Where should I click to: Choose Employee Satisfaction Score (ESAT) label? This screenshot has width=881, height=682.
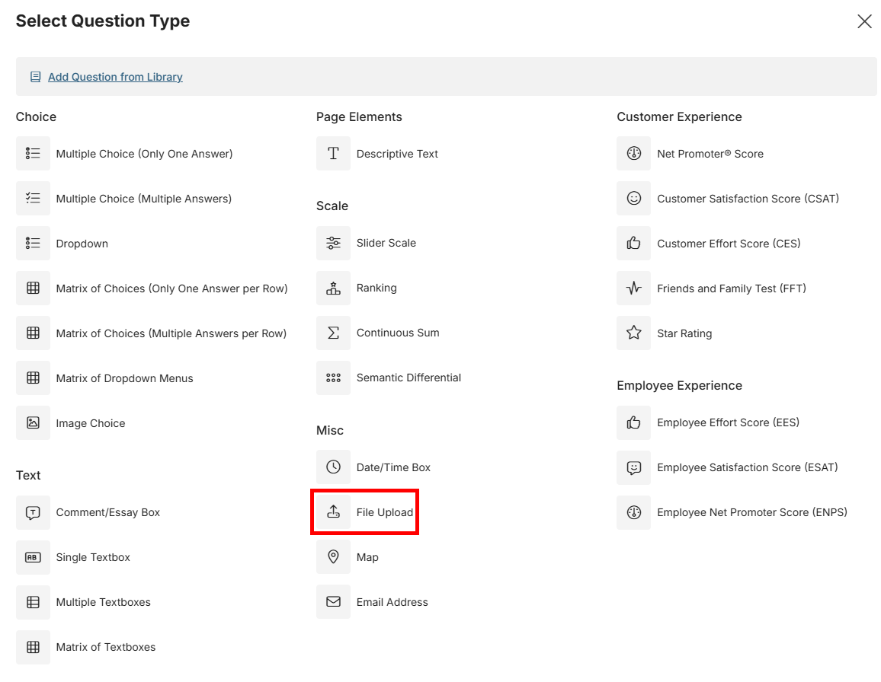[748, 467]
